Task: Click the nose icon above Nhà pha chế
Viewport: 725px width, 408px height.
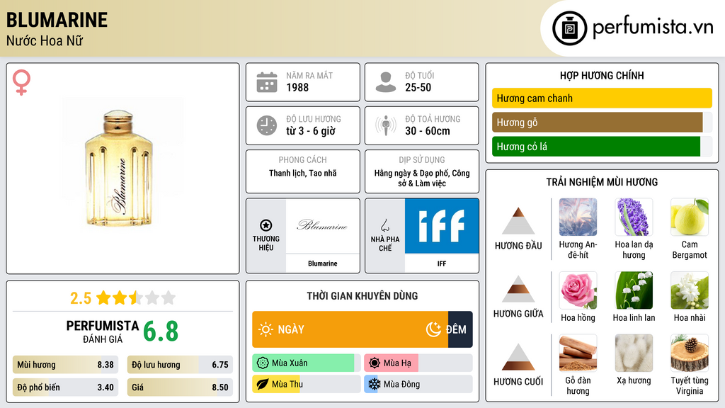Action: click(x=384, y=225)
